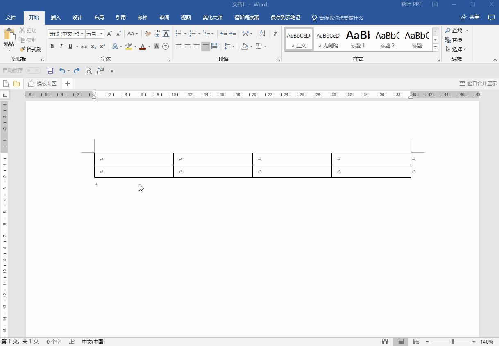Click the font color red A button
499x346 pixels.
143,46
